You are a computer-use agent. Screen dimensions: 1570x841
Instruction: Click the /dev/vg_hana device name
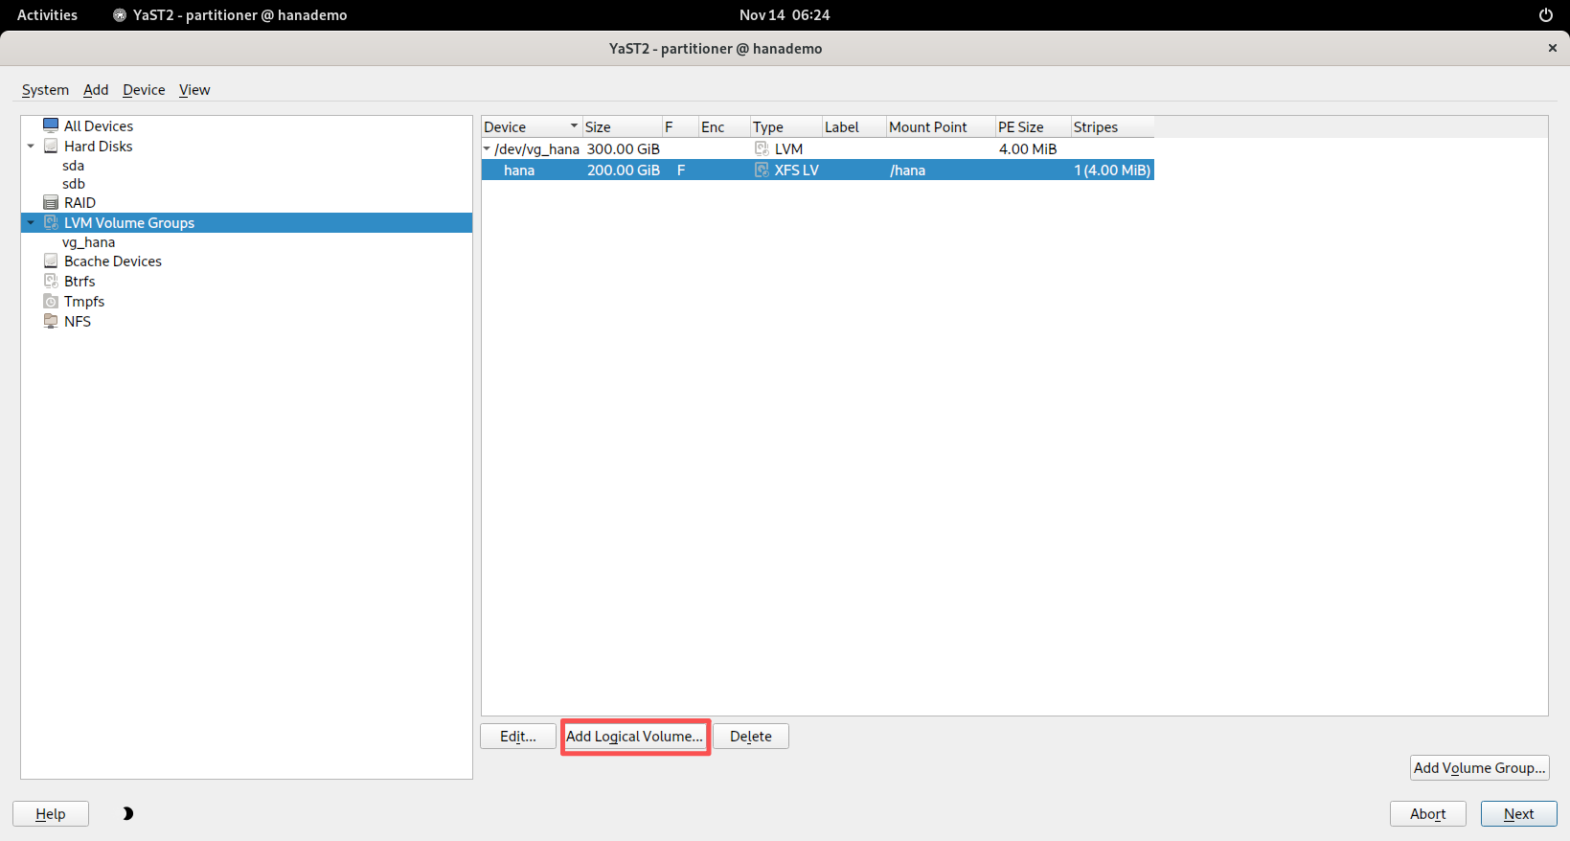[536, 149]
